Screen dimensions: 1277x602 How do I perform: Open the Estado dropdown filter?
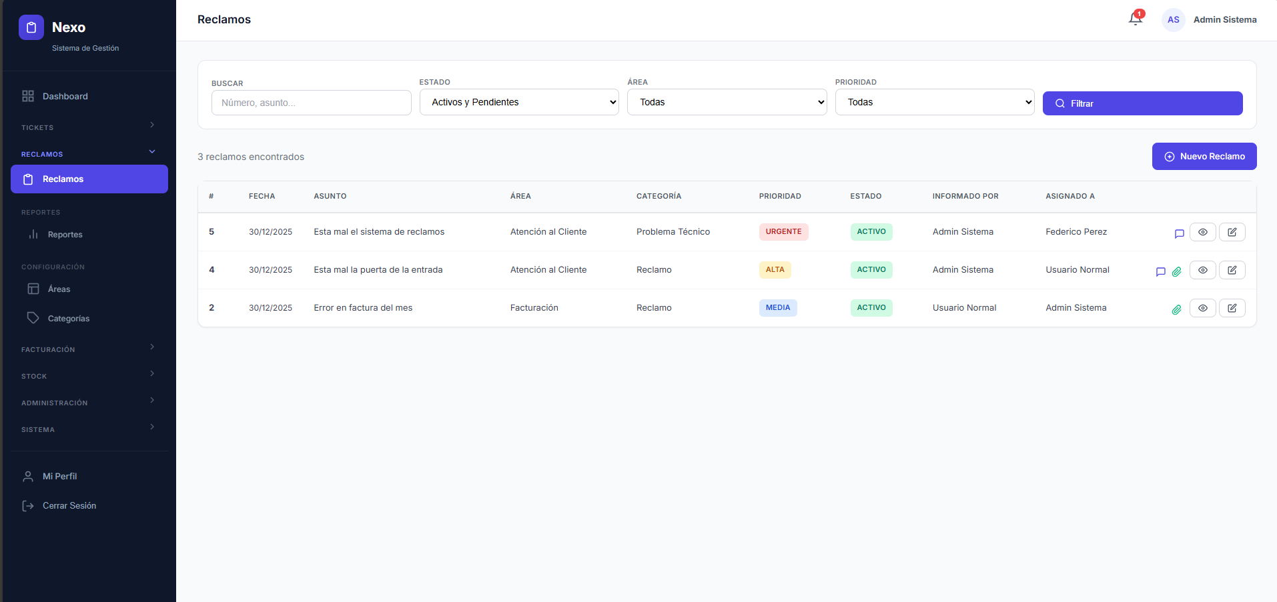point(518,102)
